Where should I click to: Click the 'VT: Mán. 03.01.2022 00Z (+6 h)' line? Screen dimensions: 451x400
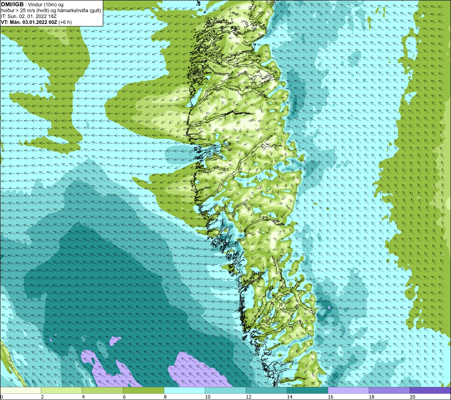click(36, 22)
